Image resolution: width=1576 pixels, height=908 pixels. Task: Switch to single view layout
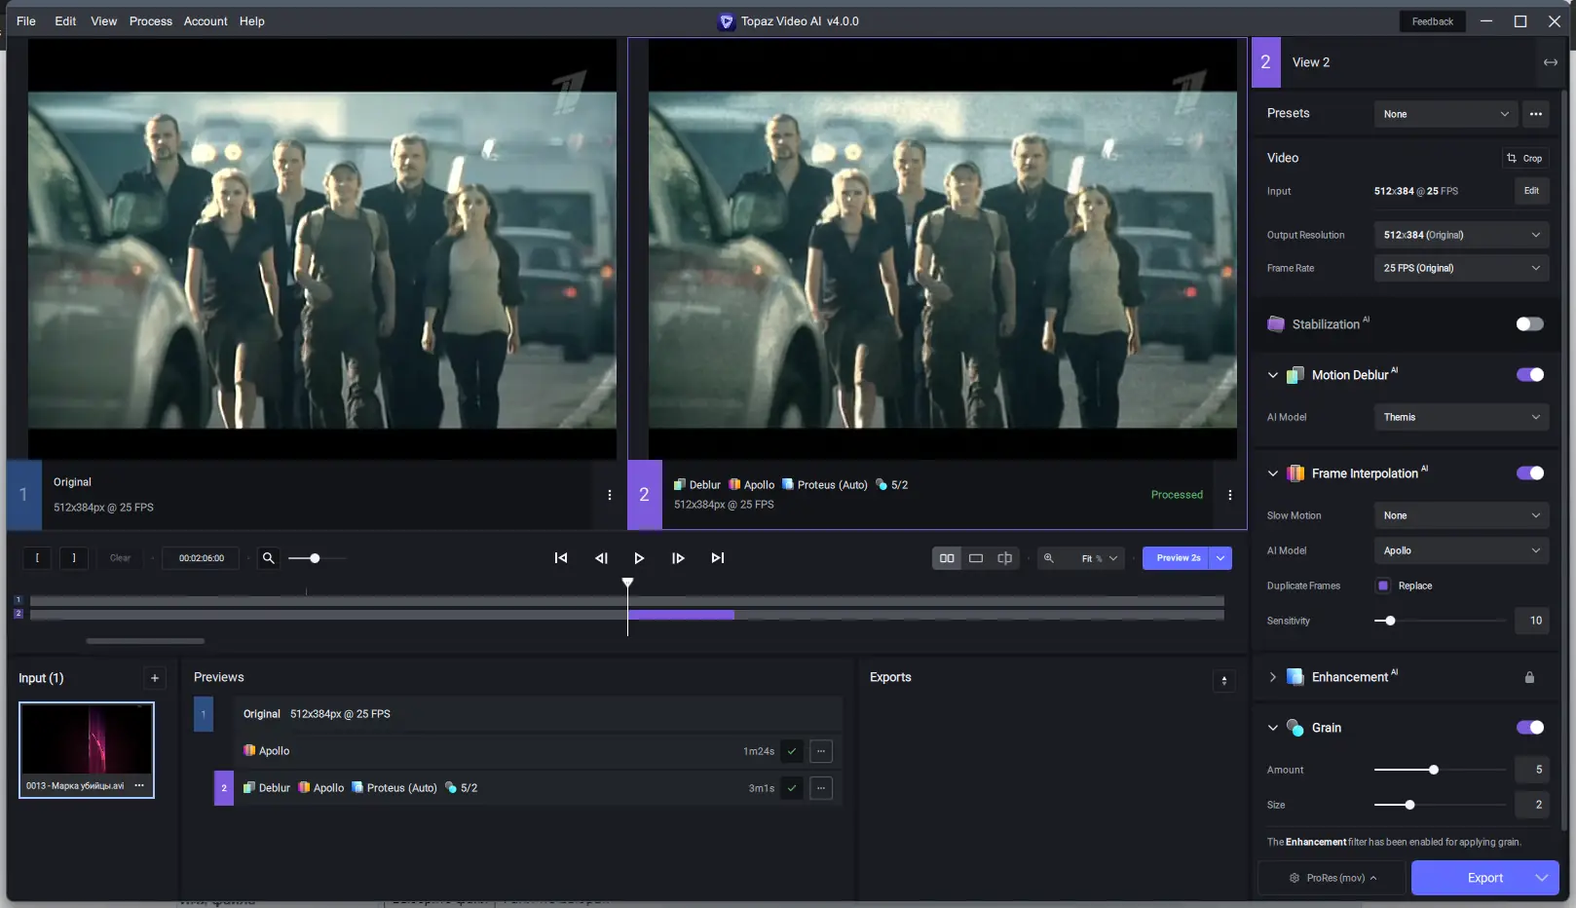coord(976,558)
